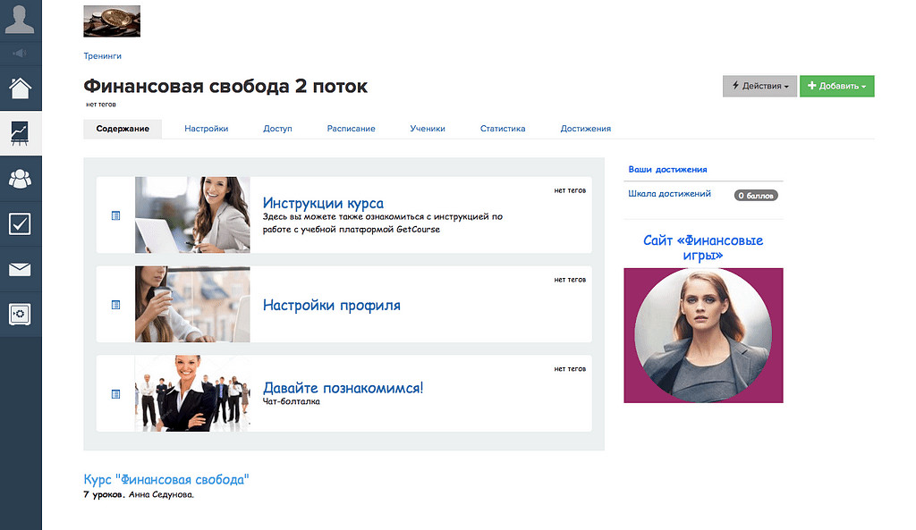Switch to the Настройки tab
916x530 pixels.
tap(207, 129)
